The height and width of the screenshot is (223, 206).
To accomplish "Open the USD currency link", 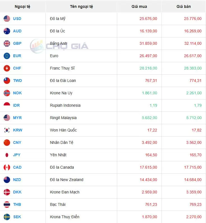I will (x=17, y=19).
